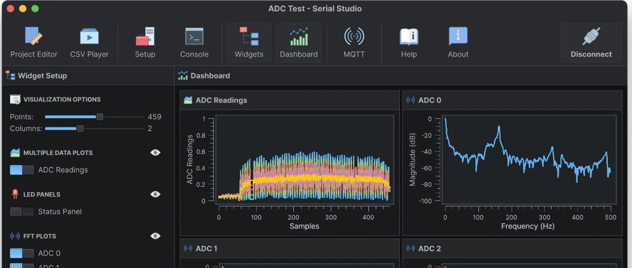
Task: Click the FFT PLOTS heading
Action: point(39,236)
